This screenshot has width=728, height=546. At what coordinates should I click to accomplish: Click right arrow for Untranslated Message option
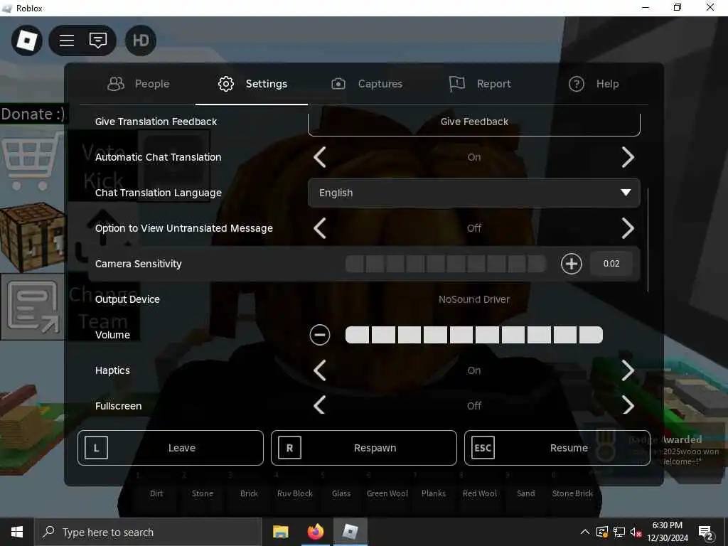[x=628, y=228]
